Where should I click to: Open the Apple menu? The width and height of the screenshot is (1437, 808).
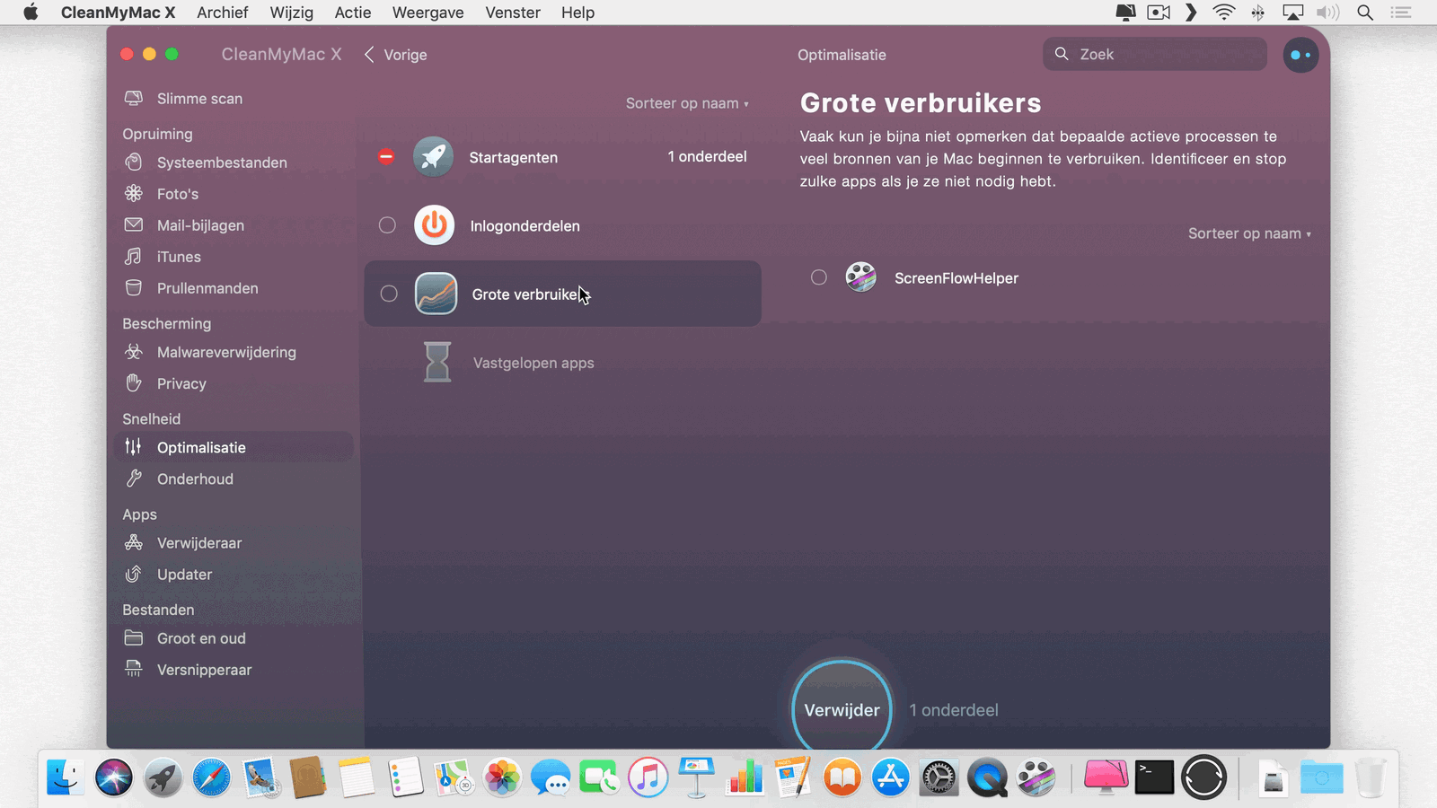[31, 13]
